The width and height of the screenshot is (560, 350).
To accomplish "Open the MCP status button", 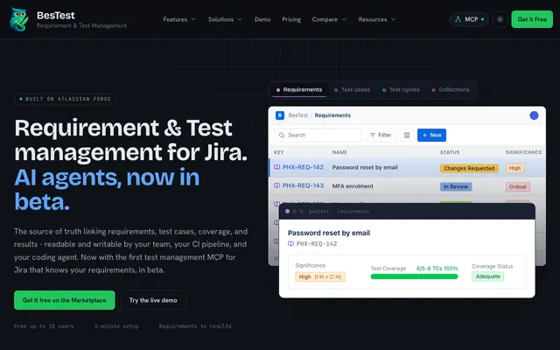I will (469, 19).
